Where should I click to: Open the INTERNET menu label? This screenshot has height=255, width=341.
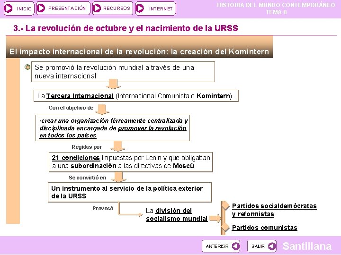point(161,8)
